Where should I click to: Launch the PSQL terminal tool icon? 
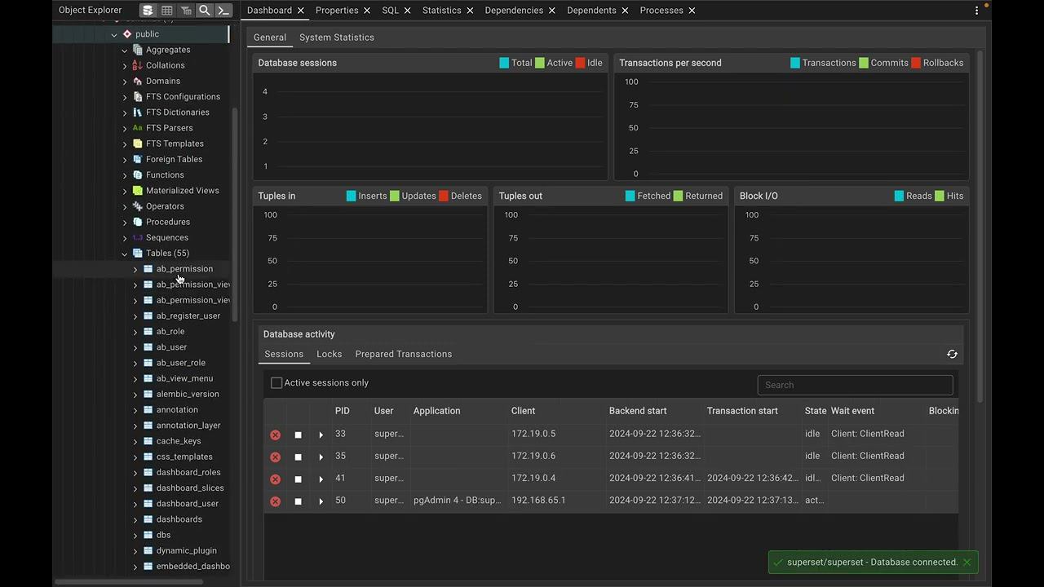pyautogui.click(x=223, y=11)
